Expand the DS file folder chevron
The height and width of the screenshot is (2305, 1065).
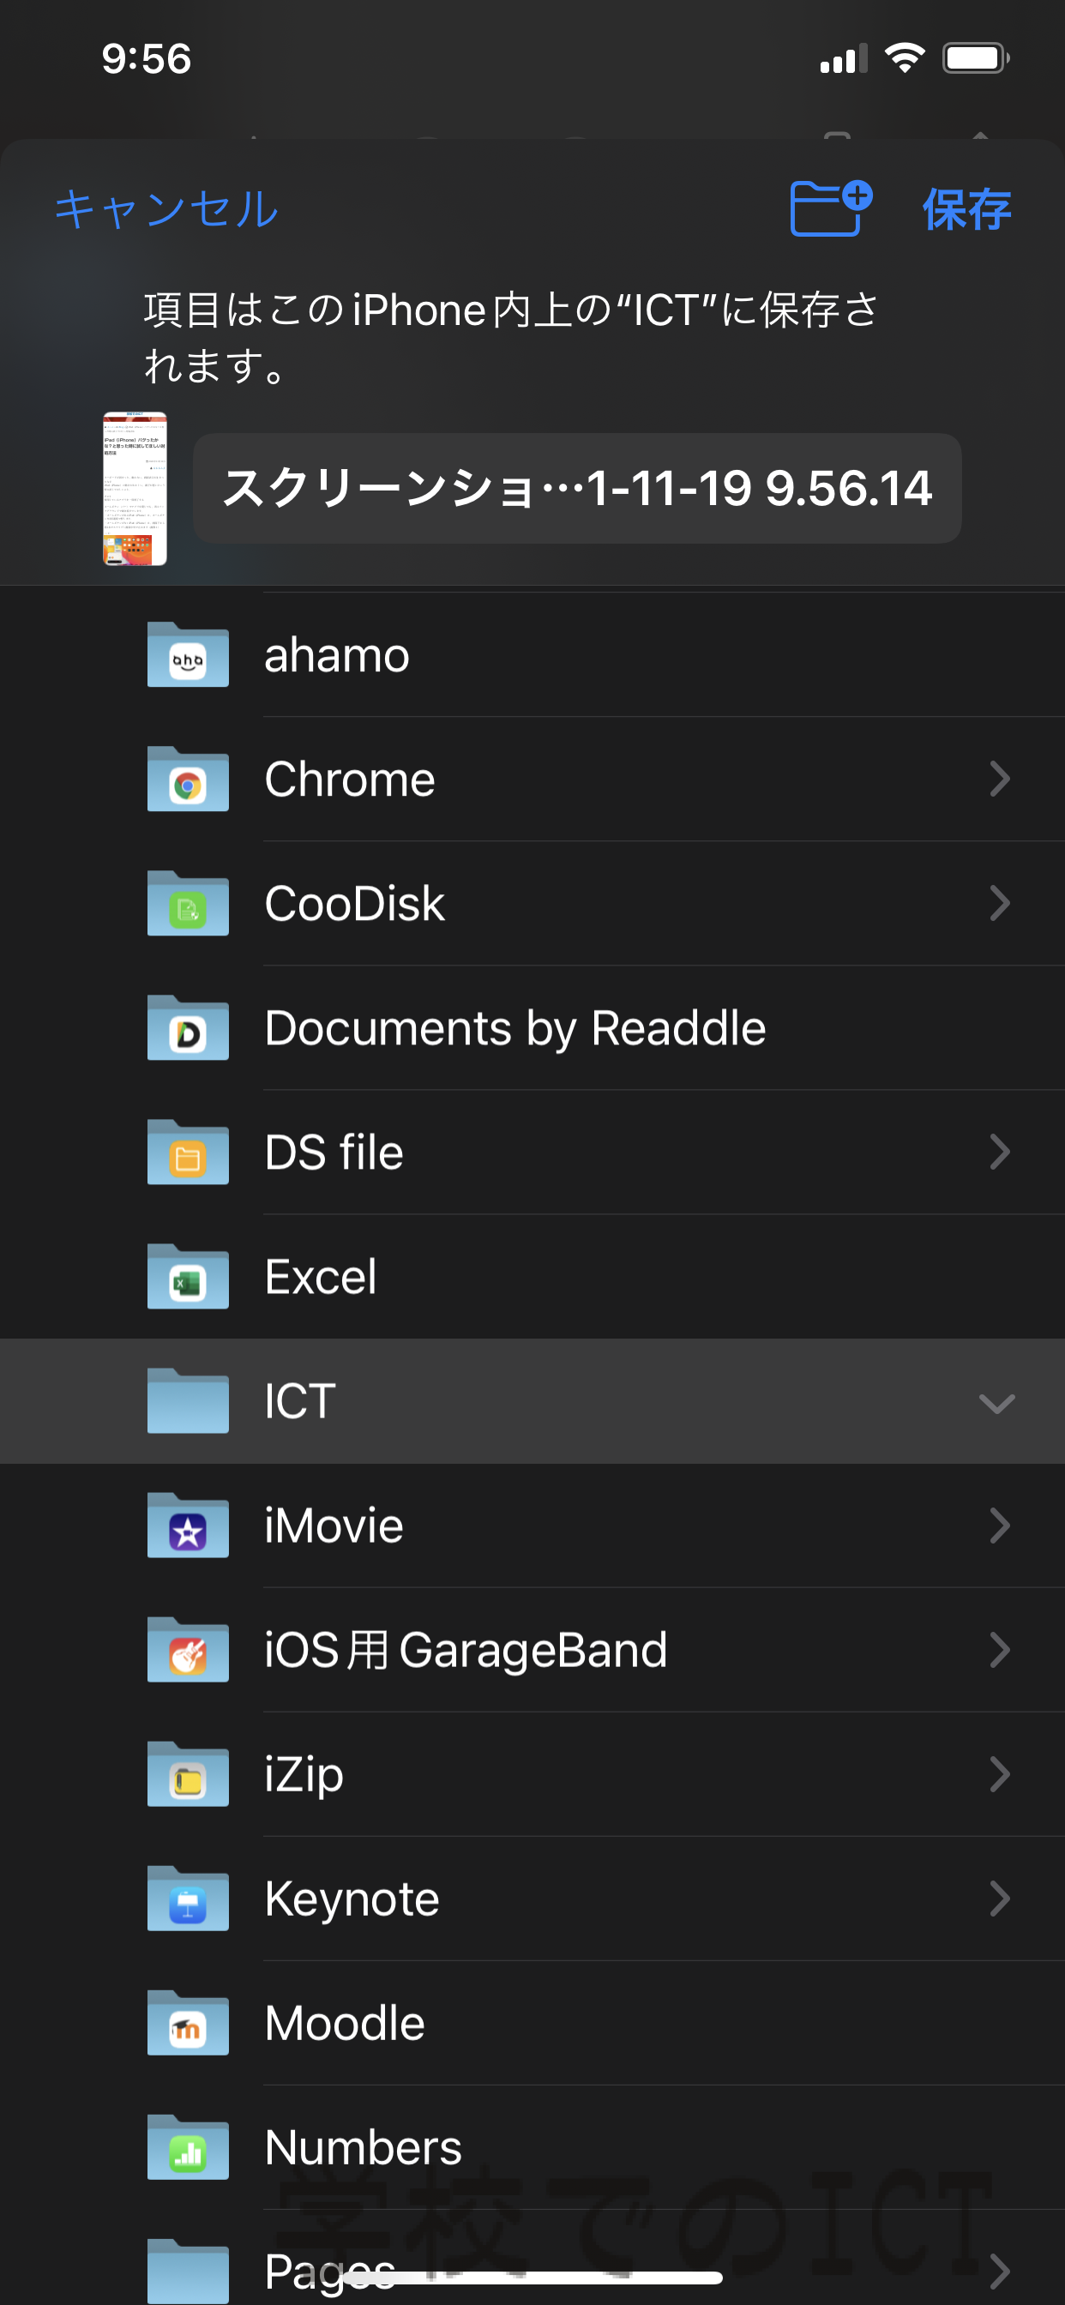tap(1000, 1152)
